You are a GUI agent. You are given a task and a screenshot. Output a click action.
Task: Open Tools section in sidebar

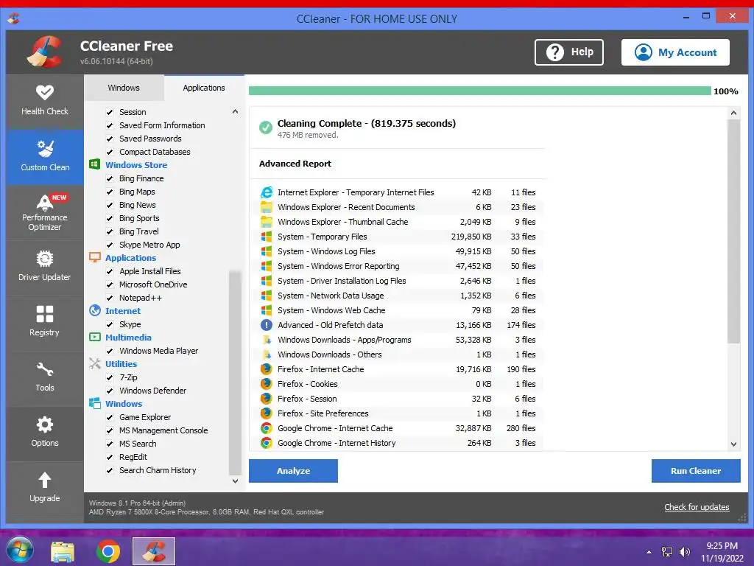point(45,378)
